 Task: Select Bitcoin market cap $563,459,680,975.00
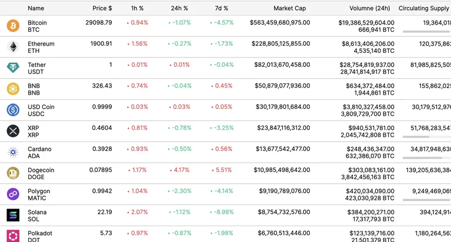click(x=280, y=23)
